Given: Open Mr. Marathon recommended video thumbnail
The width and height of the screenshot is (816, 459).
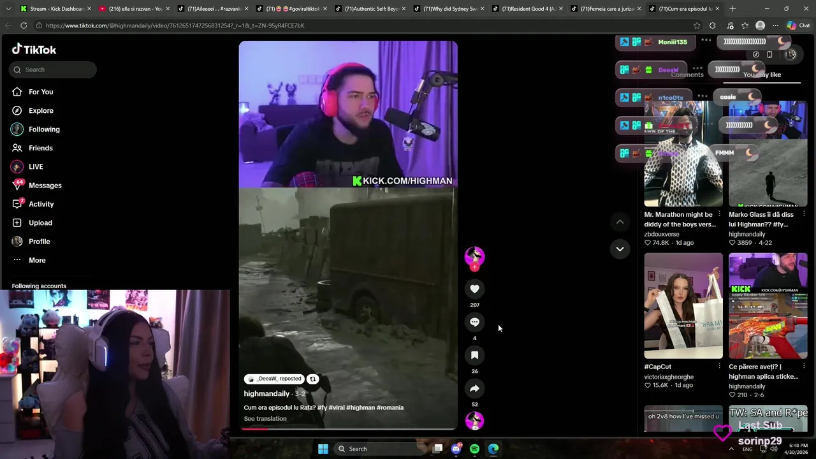Looking at the screenshot, I should [683, 154].
